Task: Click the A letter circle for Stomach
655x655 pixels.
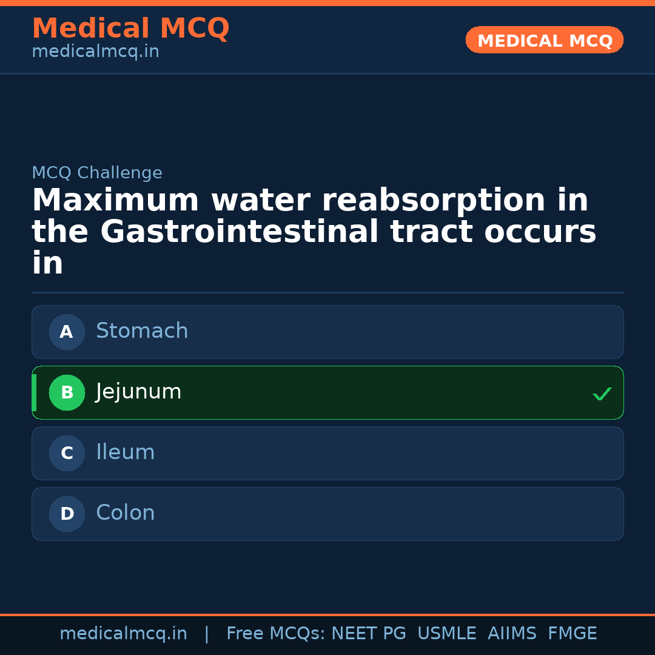Action: pyautogui.click(x=67, y=332)
